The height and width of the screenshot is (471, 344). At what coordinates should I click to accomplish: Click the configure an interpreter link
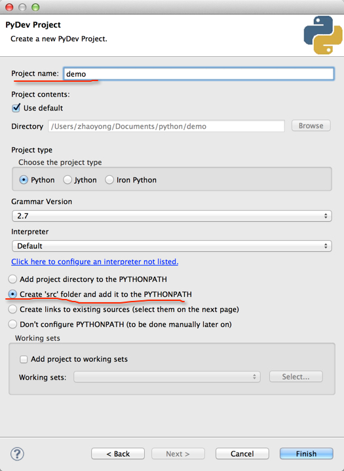[x=95, y=262]
